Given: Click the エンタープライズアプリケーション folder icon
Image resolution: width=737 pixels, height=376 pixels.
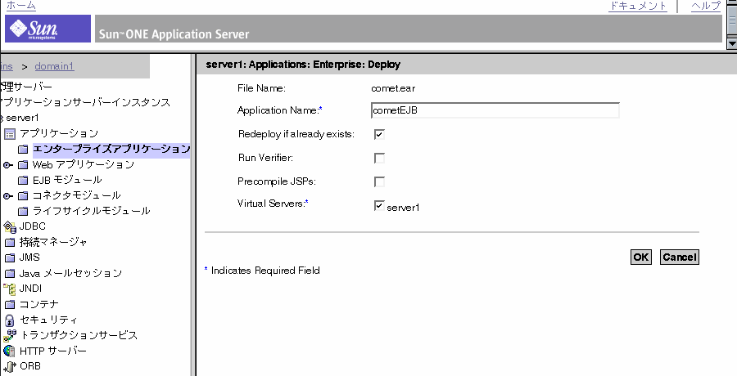Looking at the screenshot, I should tap(23, 150).
